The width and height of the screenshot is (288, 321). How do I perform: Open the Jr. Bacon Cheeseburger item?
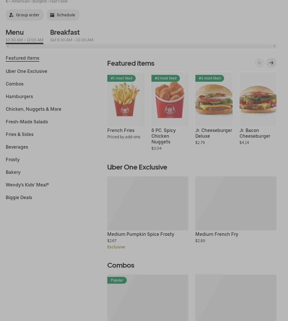pos(258,109)
